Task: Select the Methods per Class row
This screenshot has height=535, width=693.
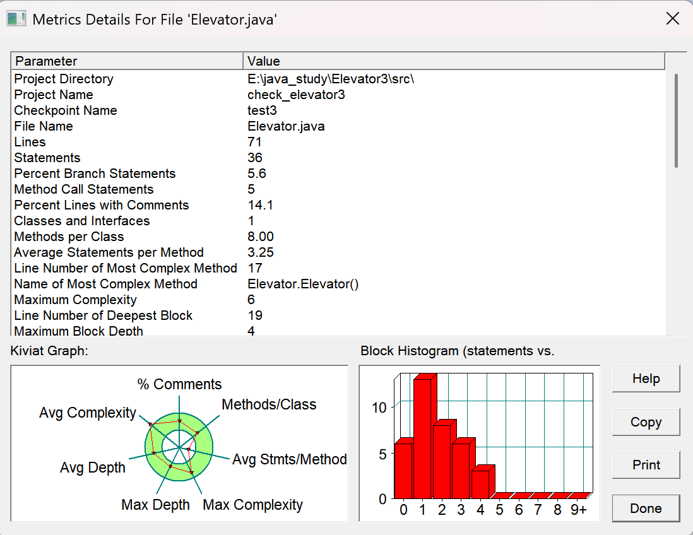Action: point(338,237)
